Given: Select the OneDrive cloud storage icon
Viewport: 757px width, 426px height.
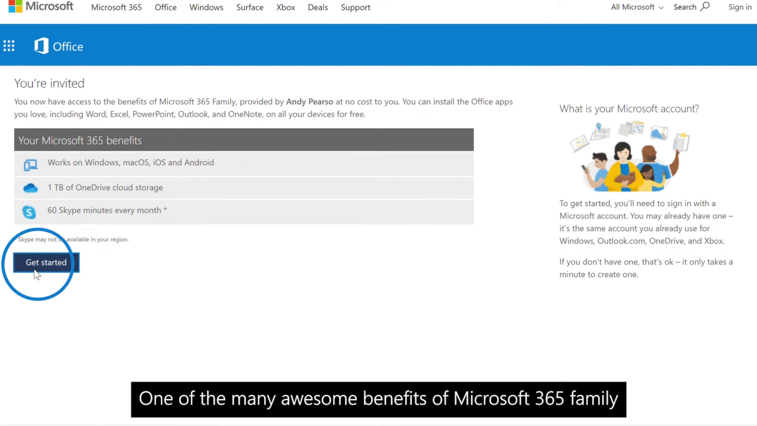Looking at the screenshot, I should click(x=30, y=187).
